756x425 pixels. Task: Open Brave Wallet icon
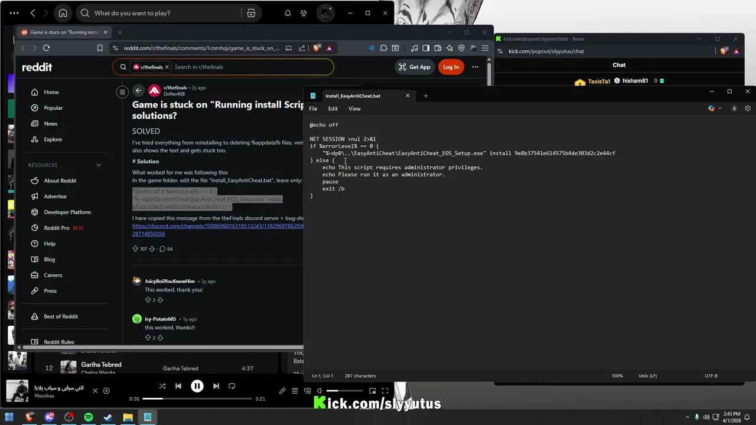(438, 48)
